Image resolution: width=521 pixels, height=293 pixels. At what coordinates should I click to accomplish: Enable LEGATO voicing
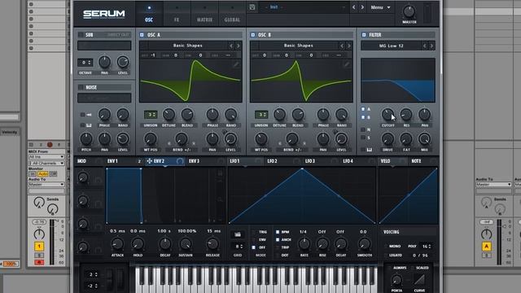[386, 255]
